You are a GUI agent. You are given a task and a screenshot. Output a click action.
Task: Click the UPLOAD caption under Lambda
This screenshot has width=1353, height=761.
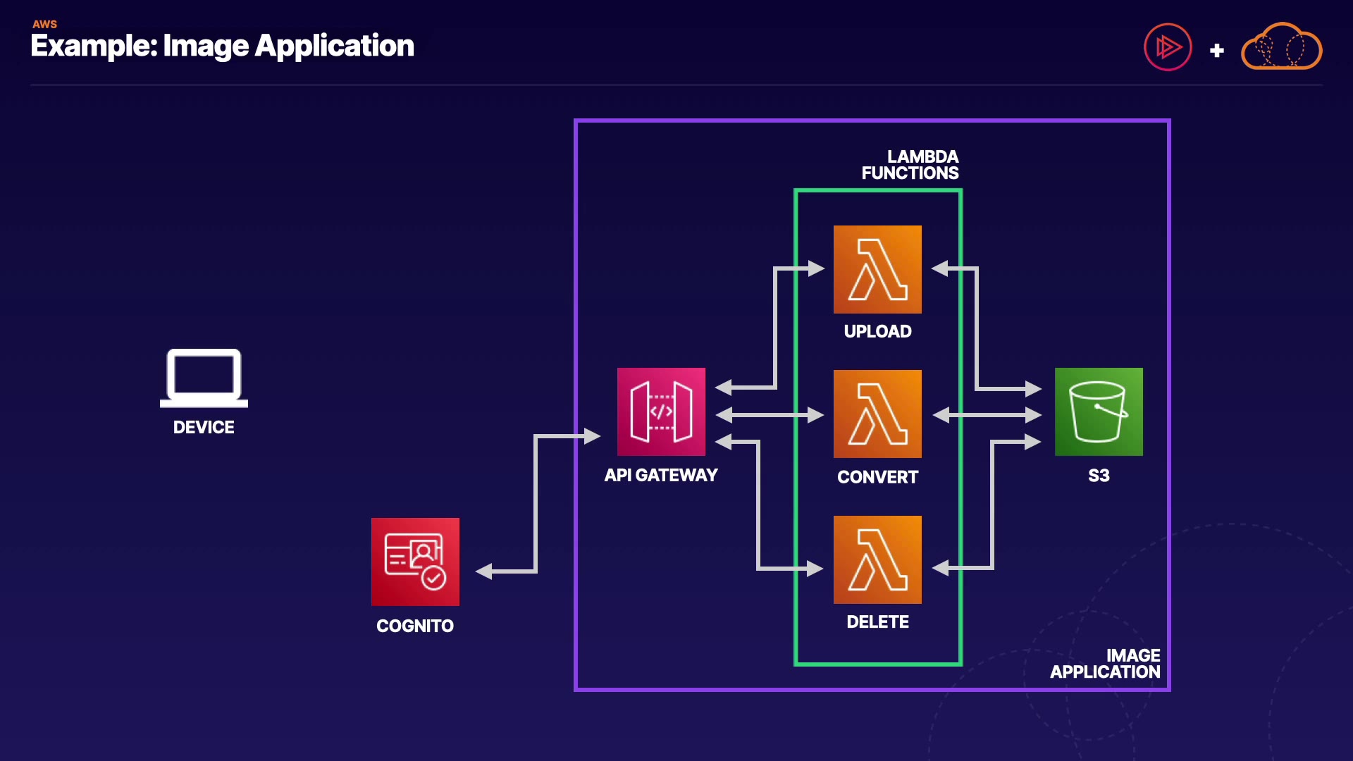point(877,331)
